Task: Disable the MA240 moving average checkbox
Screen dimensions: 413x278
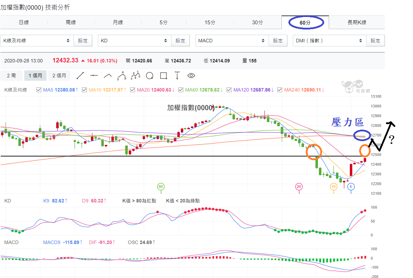Action: [x=280, y=90]
